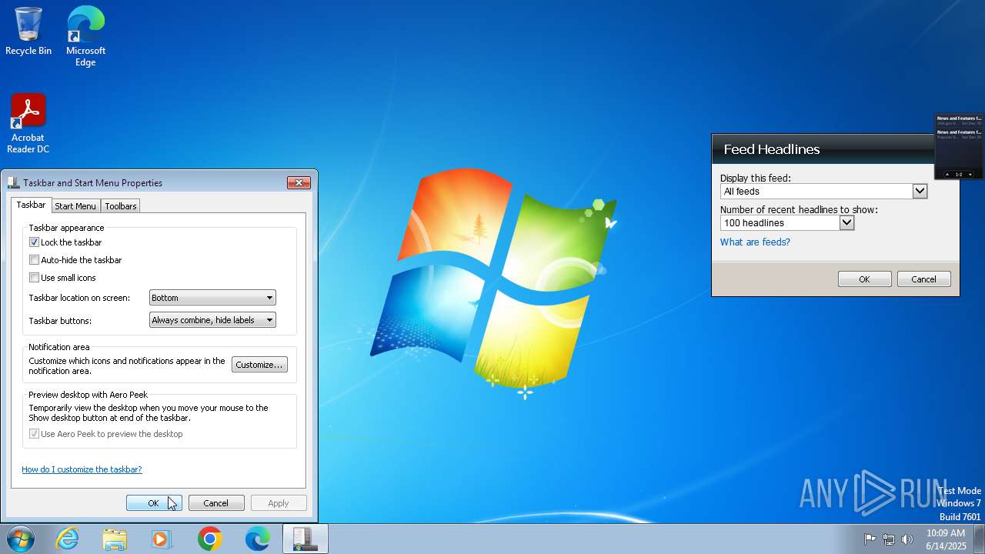The height and width of the screenshot is (554, 985).
Task: Confirm Taskbar Properties with OK
Action: coord(154,503)
